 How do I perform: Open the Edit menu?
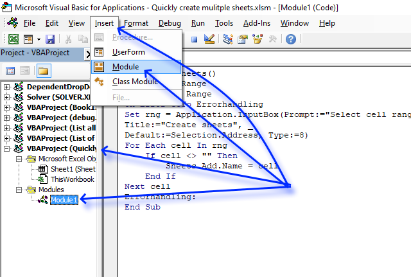pyautogui.click(x=52, y=23)
